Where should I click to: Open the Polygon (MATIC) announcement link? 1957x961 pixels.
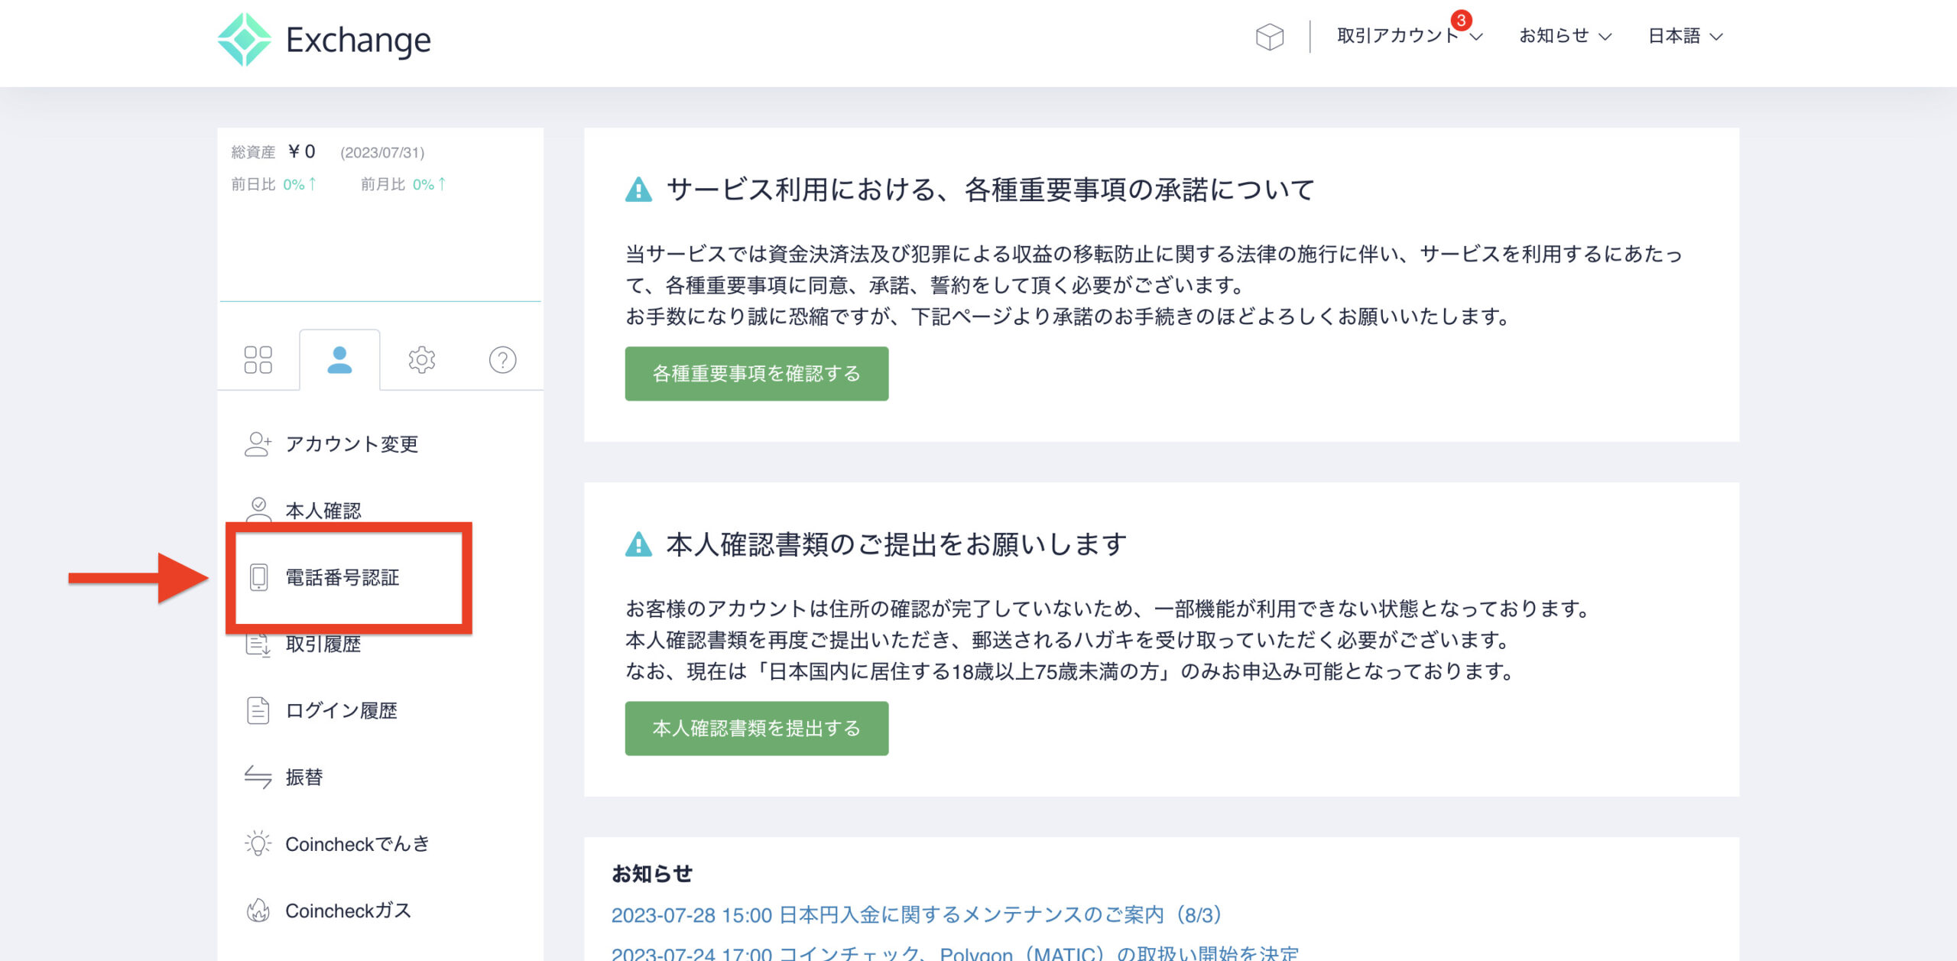(955, 953)
